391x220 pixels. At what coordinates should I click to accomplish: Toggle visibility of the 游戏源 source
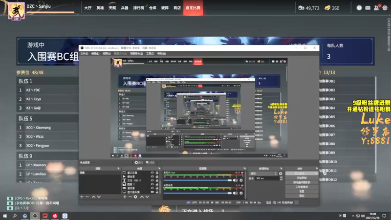coord(152,188)
